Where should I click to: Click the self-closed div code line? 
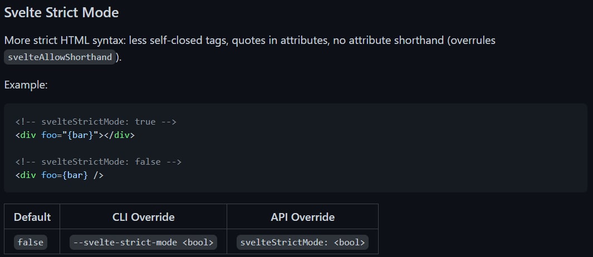click(60, 175)
